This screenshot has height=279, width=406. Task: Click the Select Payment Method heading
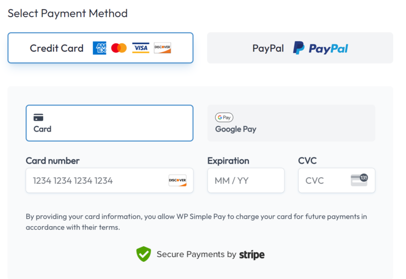pyautogui.click(x=67, y=13)
